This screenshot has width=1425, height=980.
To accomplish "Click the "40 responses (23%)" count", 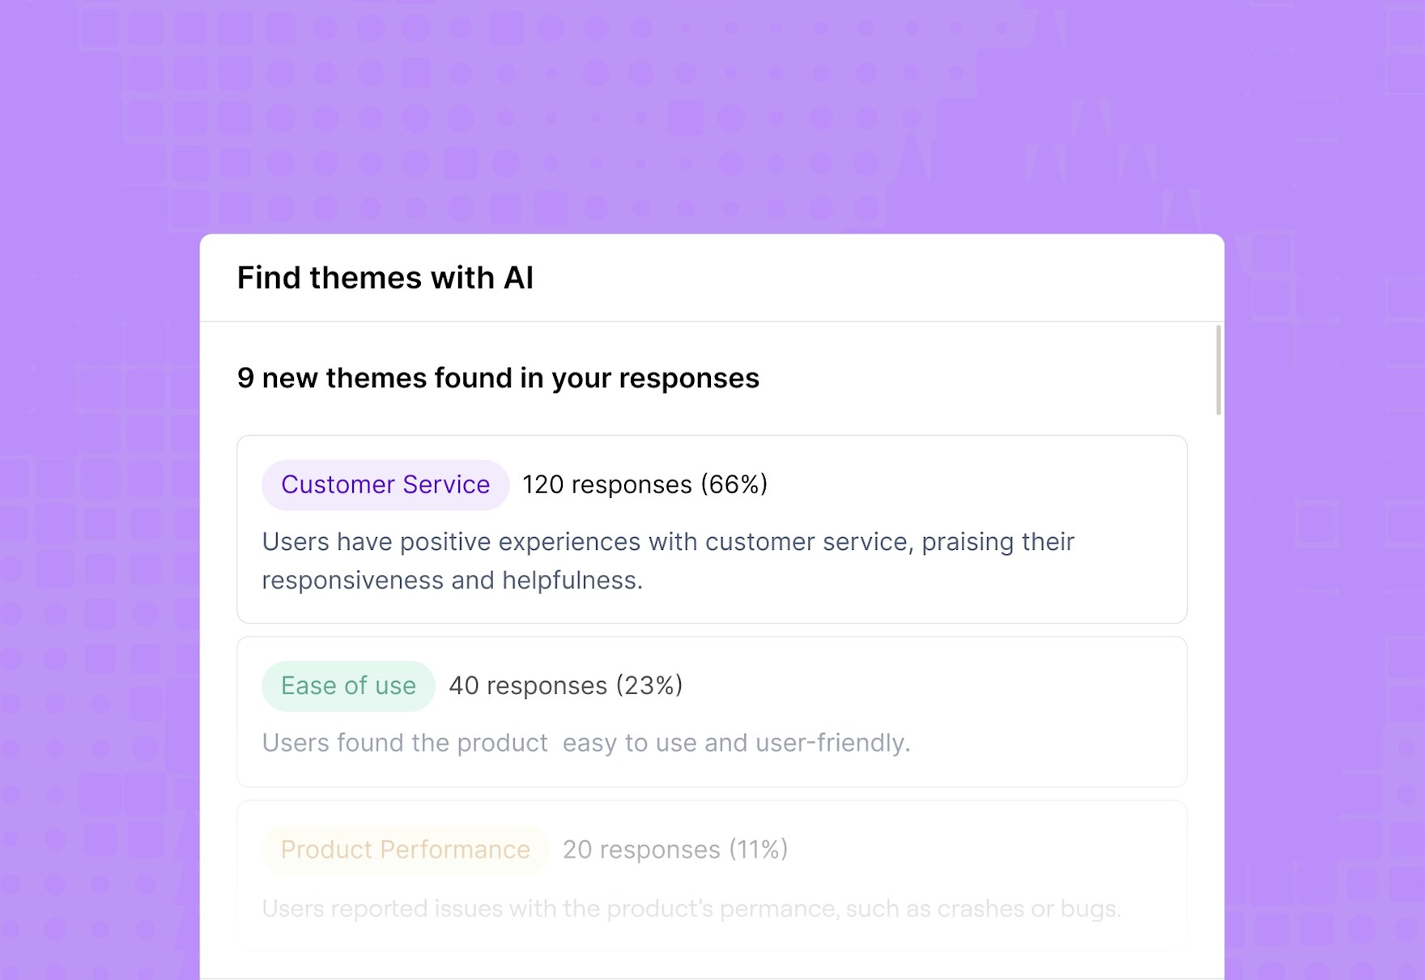I will pyautogui.click(x=565, y=686).
